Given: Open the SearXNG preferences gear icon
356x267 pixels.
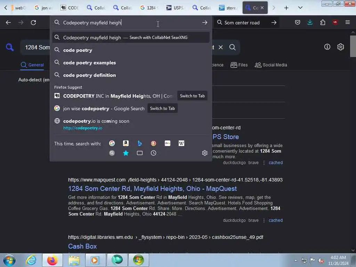Looking at the screenshot, I should pyautogui.click(x=340, y=47).
